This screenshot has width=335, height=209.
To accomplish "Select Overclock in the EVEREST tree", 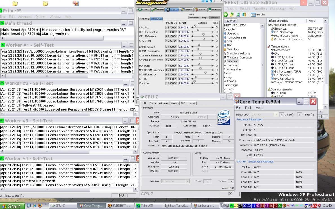I will [233, 49].
